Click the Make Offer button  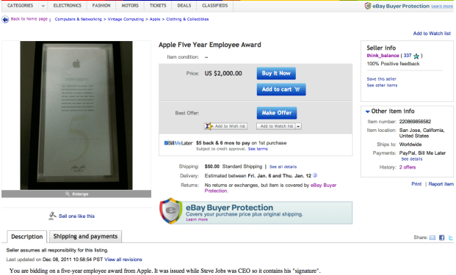[277, 113]
